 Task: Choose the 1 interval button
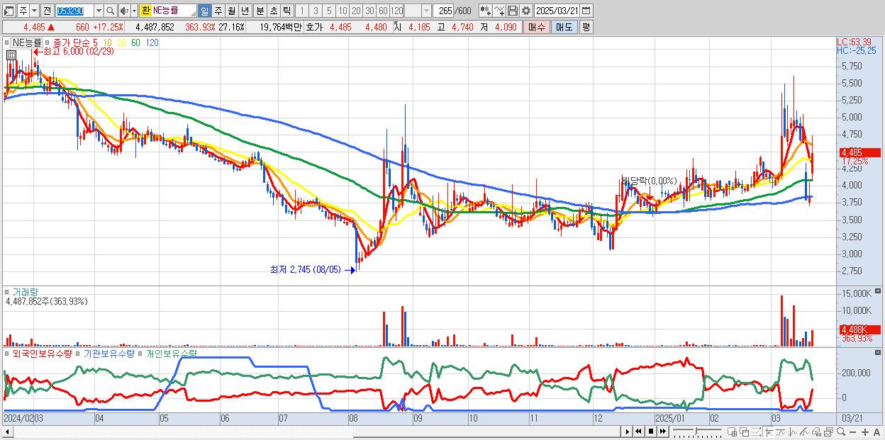point(302,11)
